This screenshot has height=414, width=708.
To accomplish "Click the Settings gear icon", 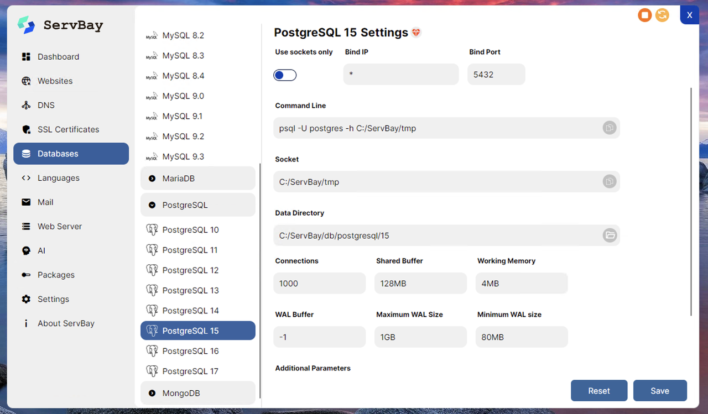I will click(x=26, y=299).
